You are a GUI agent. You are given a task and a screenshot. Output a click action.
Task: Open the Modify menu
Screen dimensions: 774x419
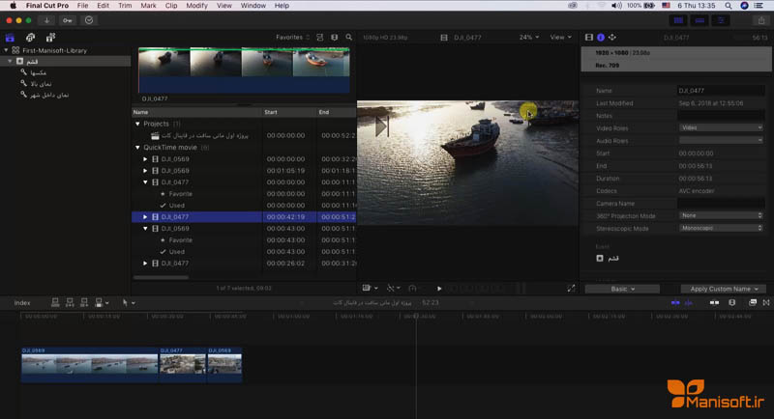[196, 6]
